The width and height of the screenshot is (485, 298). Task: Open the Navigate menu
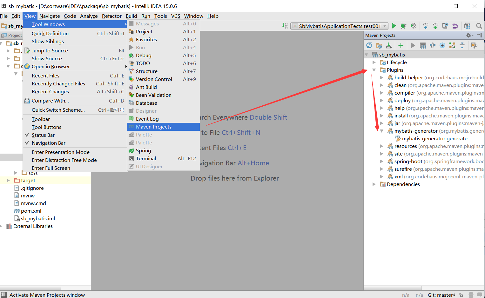(x=50, y=16)
